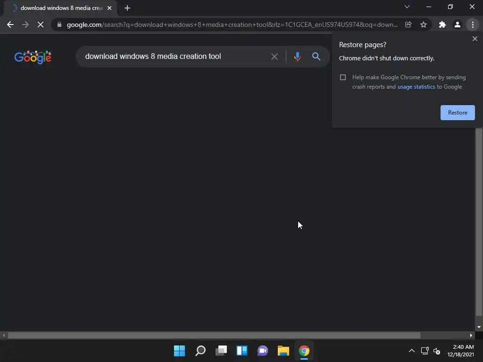Viewport: 483px width, 362px height.
Task: Open the clock showing 2:40 AM
Action: 461,351
